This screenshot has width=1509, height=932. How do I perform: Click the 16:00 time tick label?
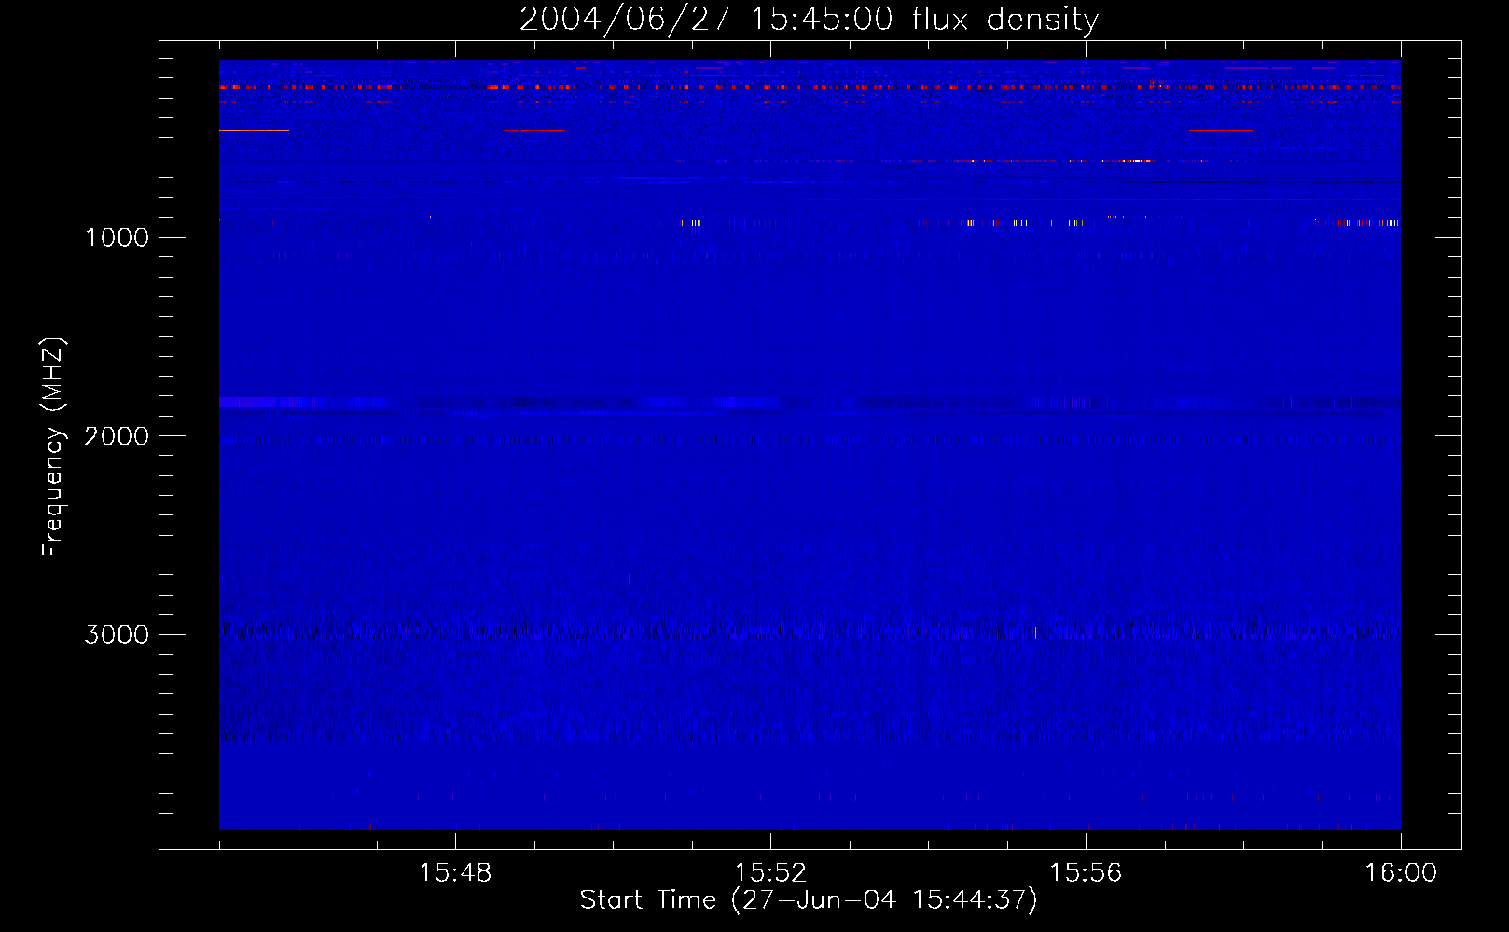pos(1401,873)
